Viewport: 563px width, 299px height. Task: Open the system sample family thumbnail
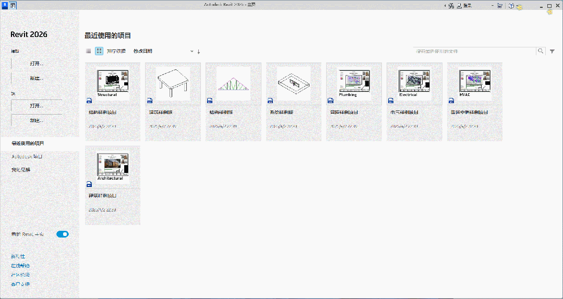(294, 83)
